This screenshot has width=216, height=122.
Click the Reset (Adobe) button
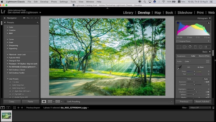coord(202,101)
